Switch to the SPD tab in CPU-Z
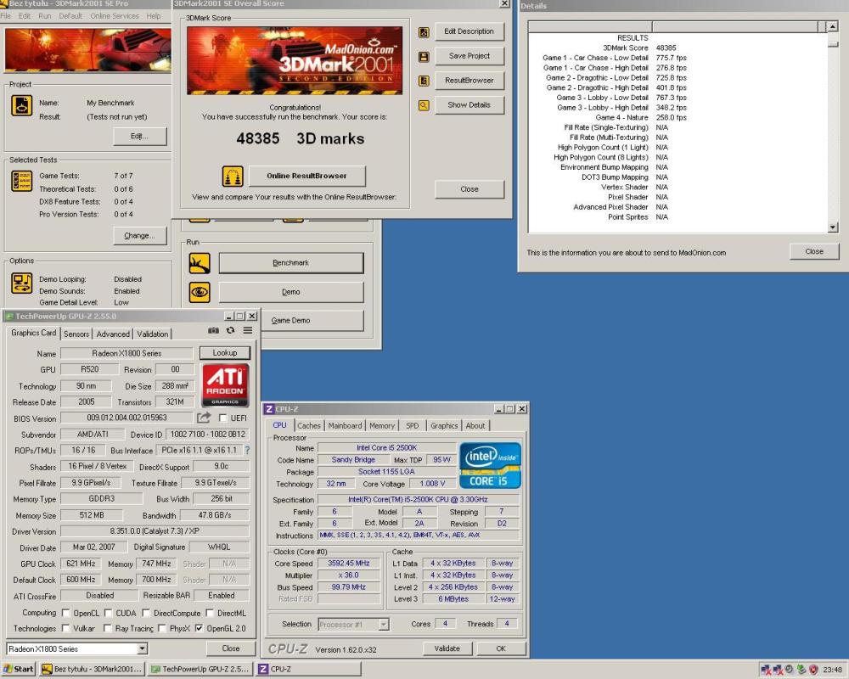This screenshot has width=849, height=679. [x=412, y=425]
